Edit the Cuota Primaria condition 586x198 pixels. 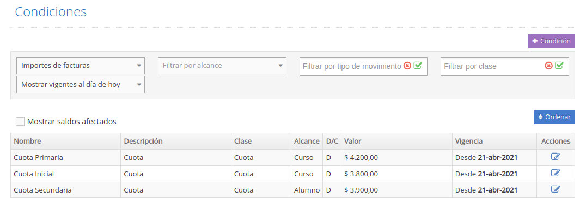coord(556,157)
